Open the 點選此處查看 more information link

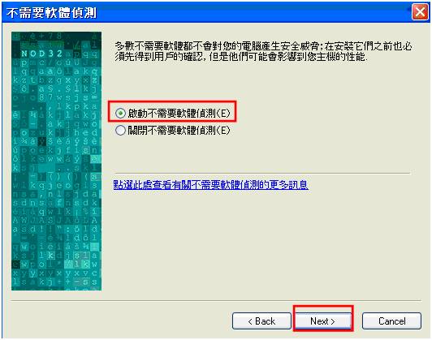211,185
